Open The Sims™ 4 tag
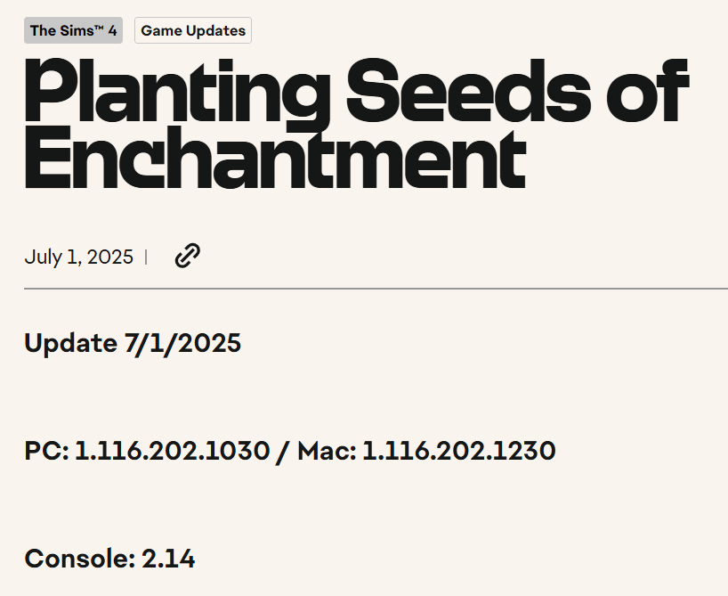Image resolution: width=728 pixels, height=596 pixels. [x=73, y=30]
